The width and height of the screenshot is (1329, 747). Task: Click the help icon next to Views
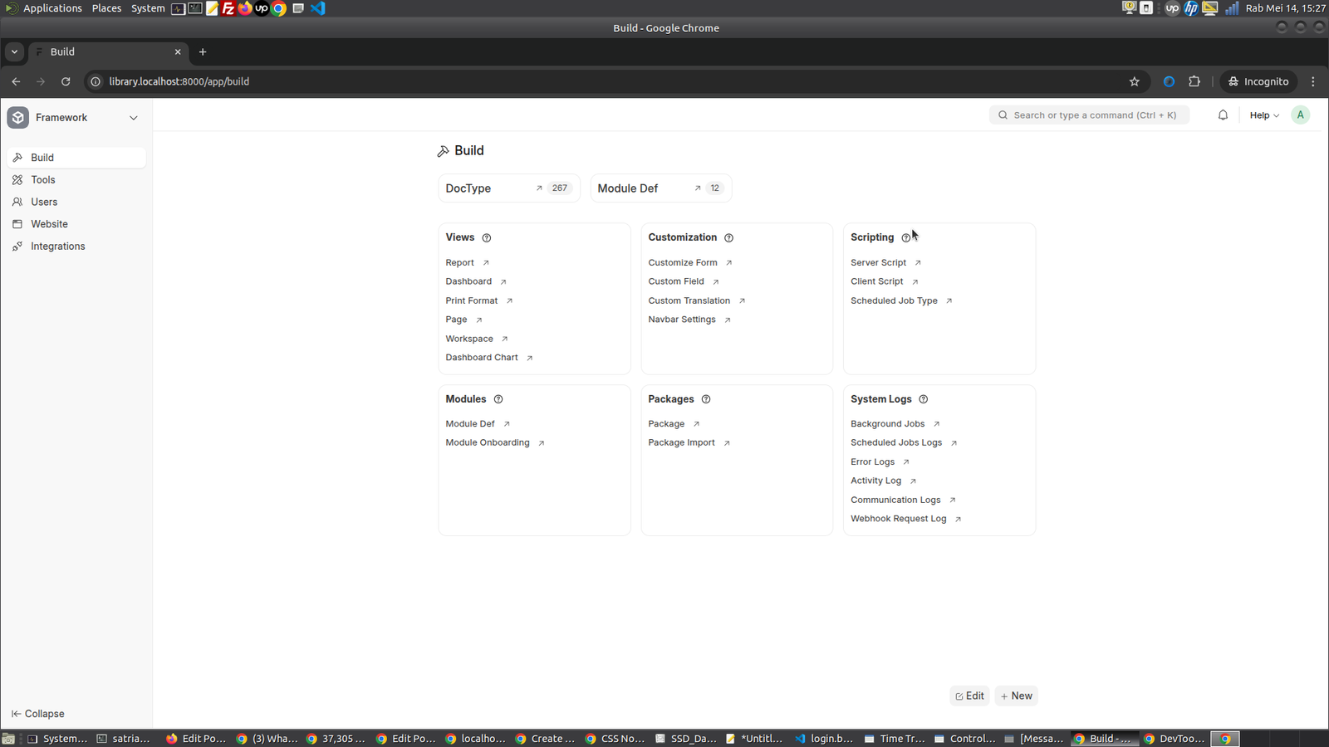pyautogui.click(x=487, y=238)
